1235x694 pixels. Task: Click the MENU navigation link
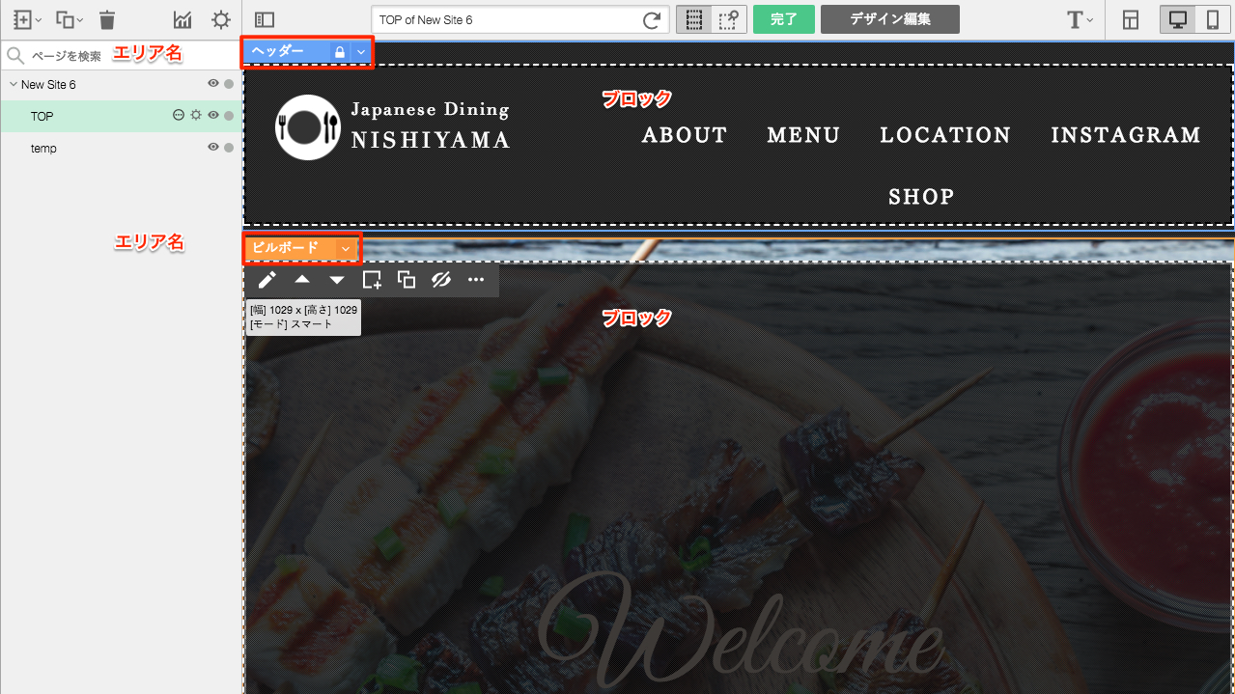point(803,135)
